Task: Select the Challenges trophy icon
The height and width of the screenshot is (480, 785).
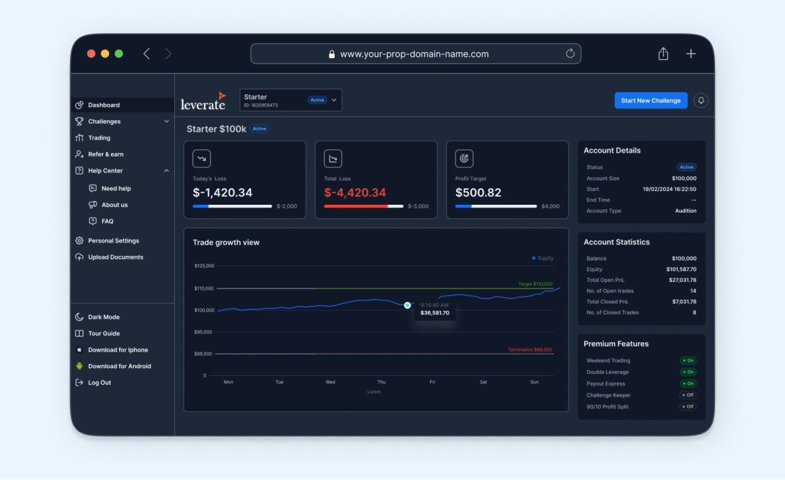Action: tap(80, 121)
